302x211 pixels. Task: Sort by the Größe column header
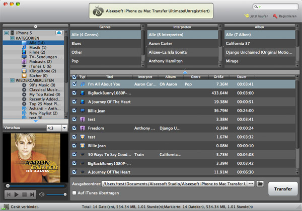(x=218, y=77)
